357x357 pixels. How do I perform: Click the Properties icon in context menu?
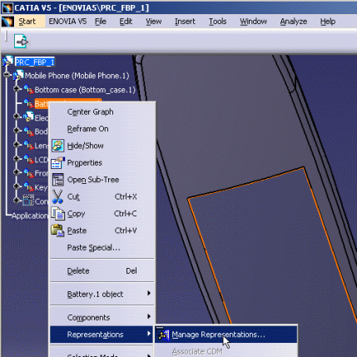pos(57,162)
